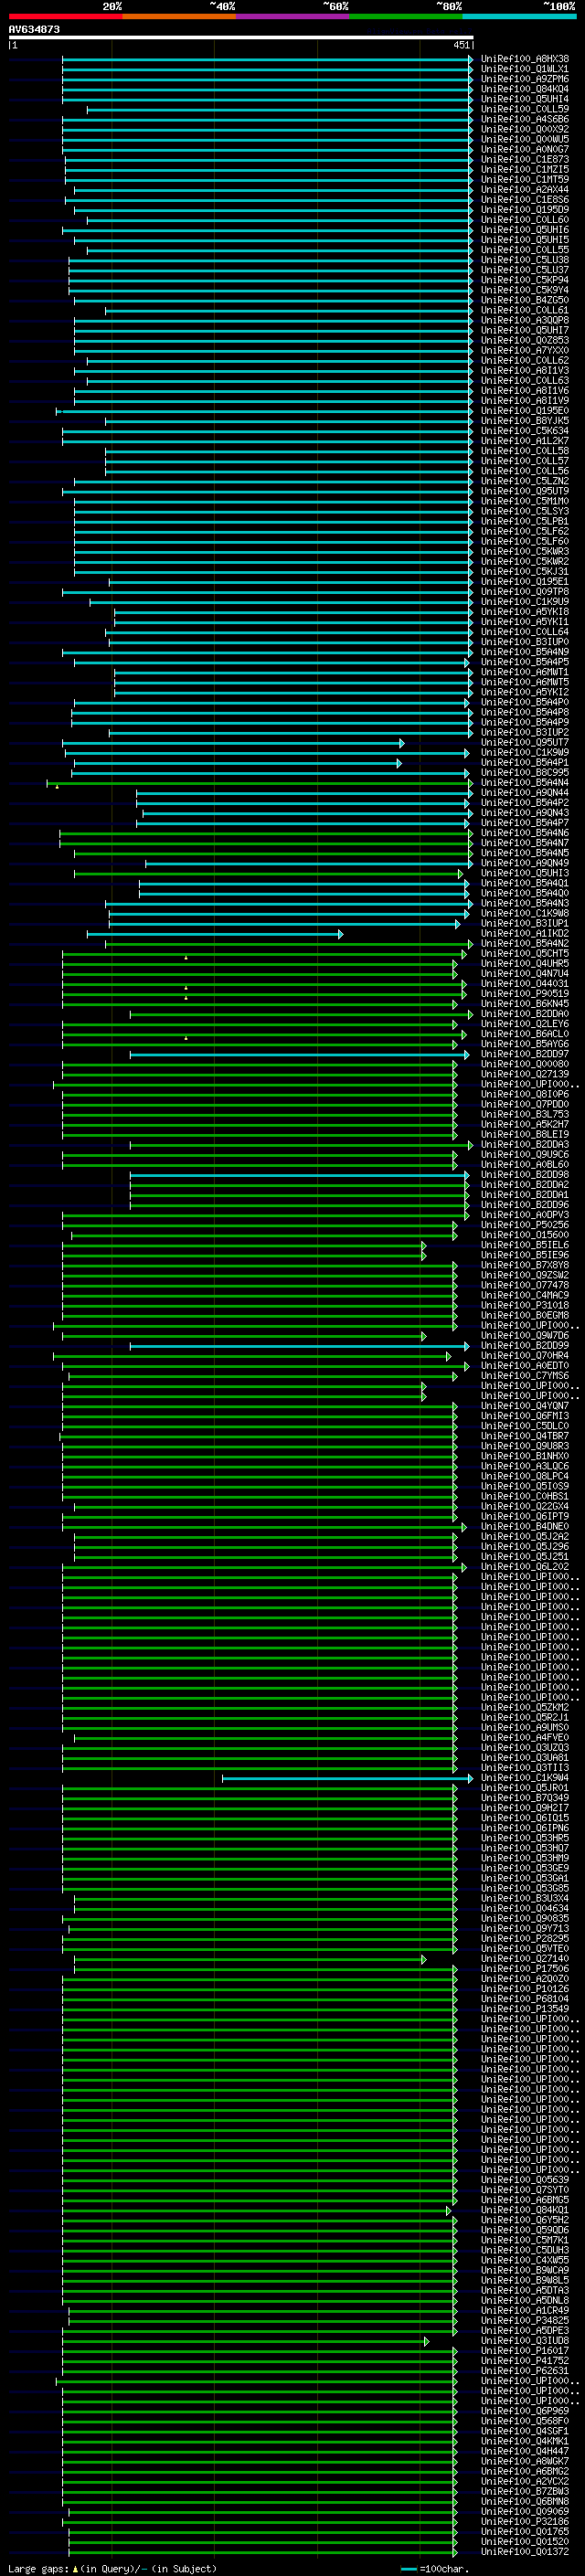Select the UniRef100_B8C995 label
Screen dimensions: 585x2576
tap(524, 773)
